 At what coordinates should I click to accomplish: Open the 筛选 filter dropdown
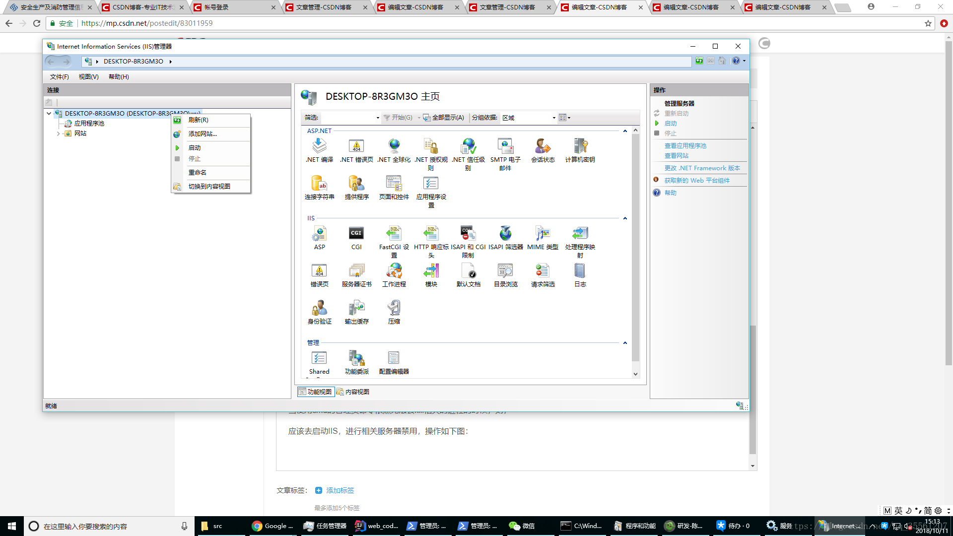[x=378, y=118]
